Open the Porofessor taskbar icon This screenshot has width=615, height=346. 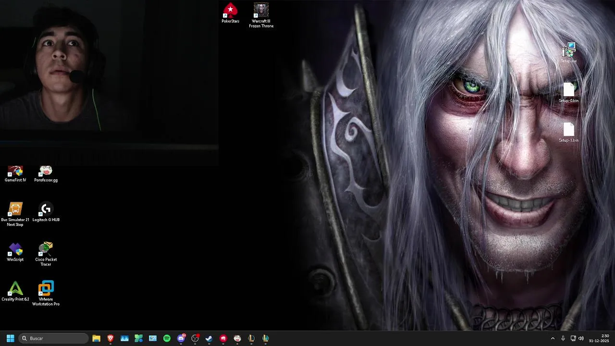click(x=237, y=338)
